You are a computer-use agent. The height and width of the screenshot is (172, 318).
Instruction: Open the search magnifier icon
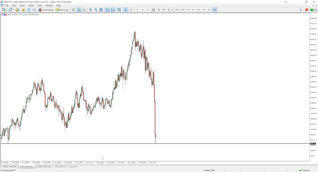301,10
